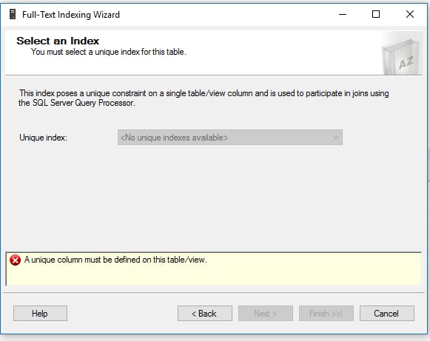Click 'You must select a unique index' subtitle

109,52
